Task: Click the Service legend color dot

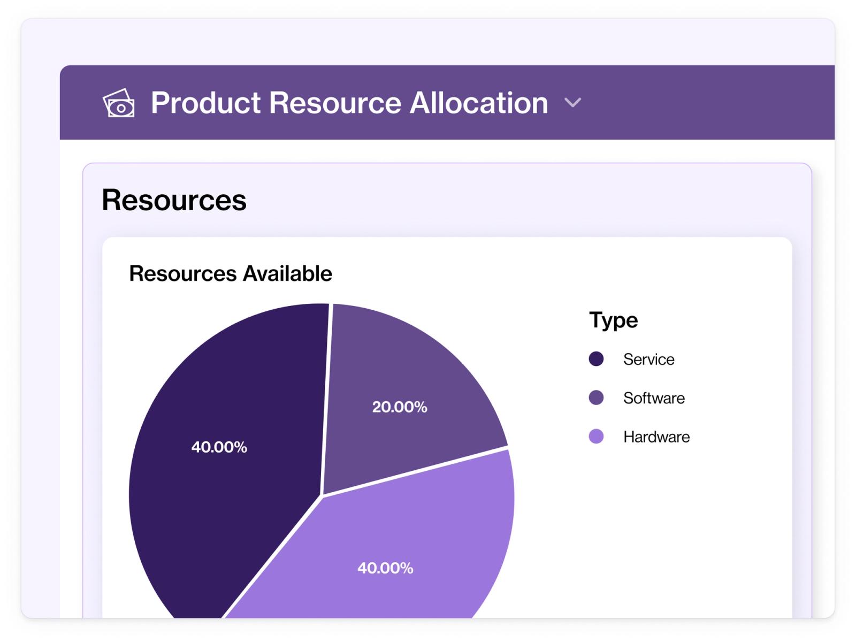Action: [x=596, y=359]
